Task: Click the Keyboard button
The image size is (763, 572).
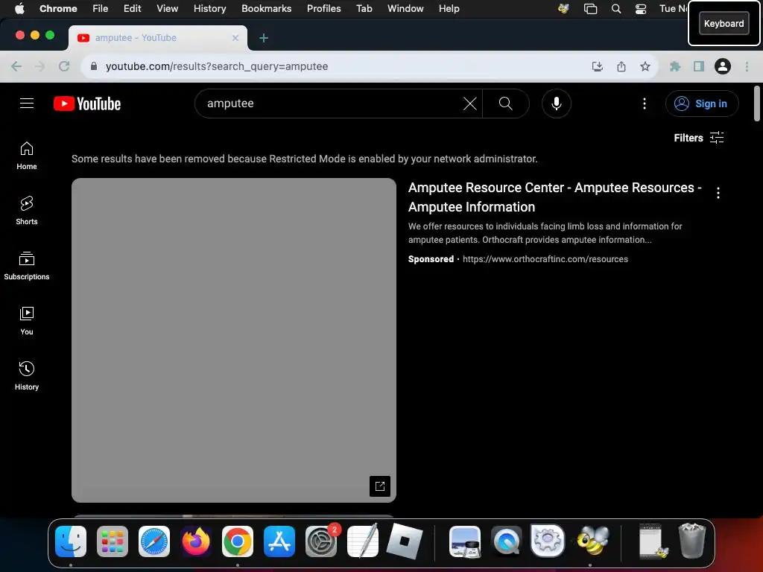Action: click(x=724, y=23)
